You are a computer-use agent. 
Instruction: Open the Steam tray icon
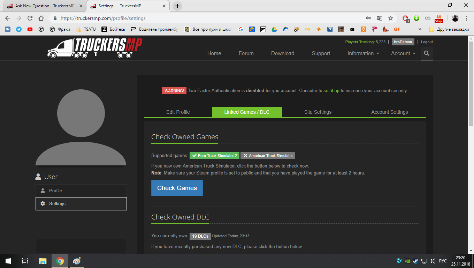[x=416, y=261]
